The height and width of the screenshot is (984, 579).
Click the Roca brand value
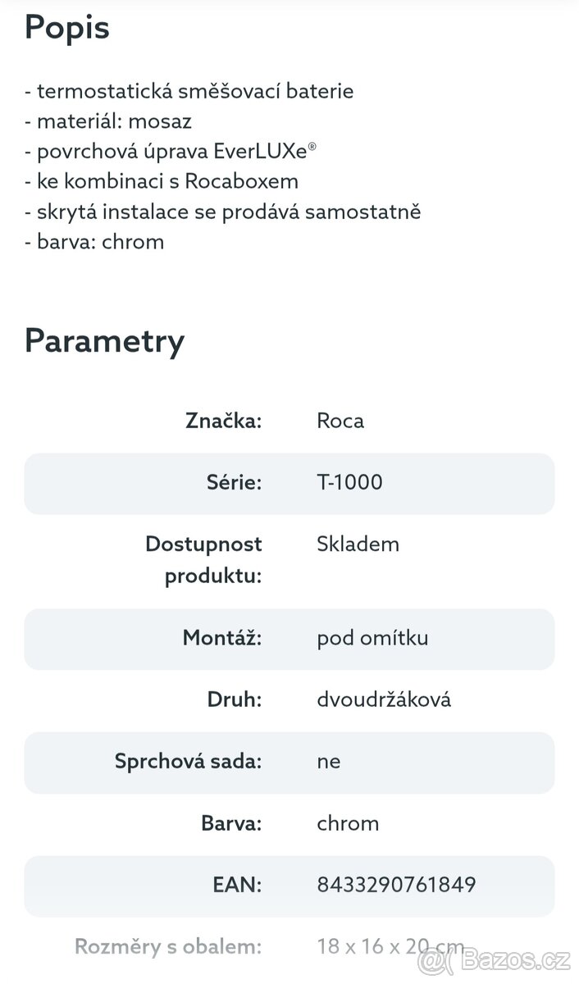(340, 421)
